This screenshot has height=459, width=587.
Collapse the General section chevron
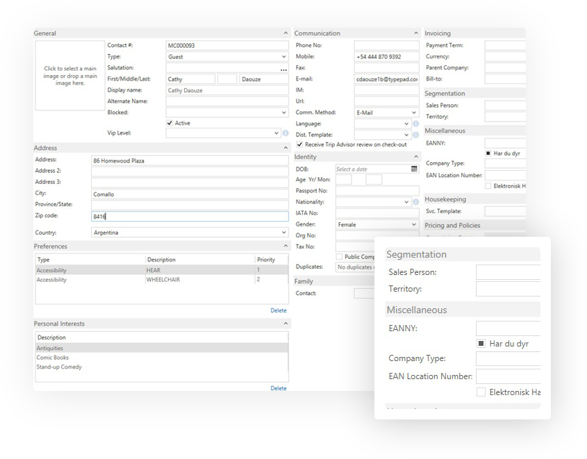[x=286, y=33]
